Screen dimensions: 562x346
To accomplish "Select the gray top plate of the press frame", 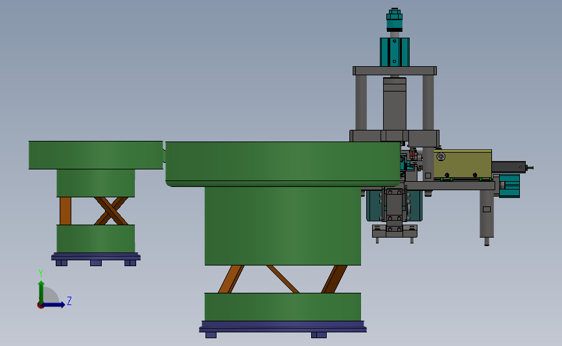I will pos(395,70).
